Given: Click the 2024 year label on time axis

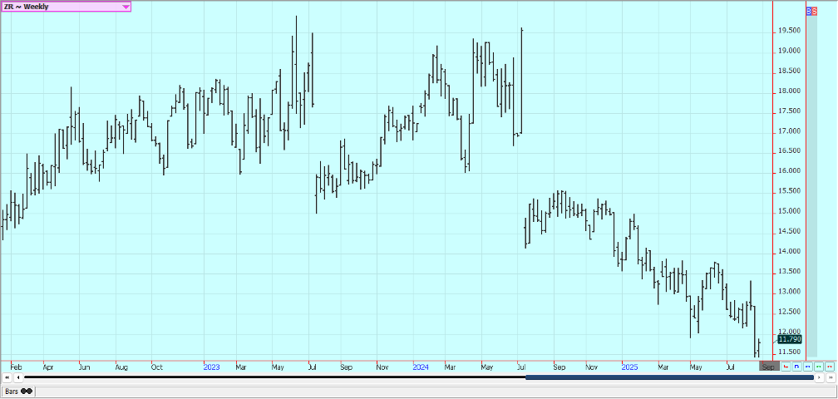Looking at the screenshot, I should tap(421, 367).
